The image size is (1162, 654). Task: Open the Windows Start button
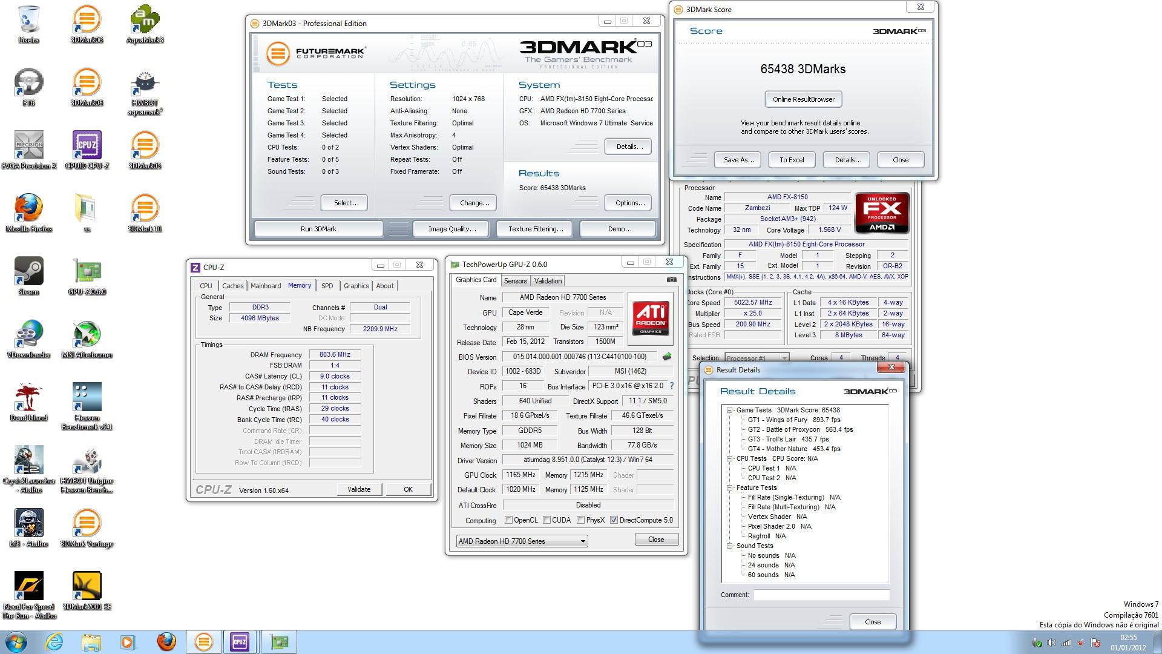point(16,642)
